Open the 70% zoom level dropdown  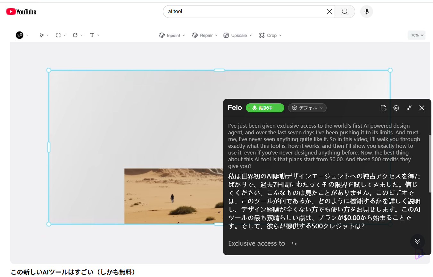click(x=416, y=35)
